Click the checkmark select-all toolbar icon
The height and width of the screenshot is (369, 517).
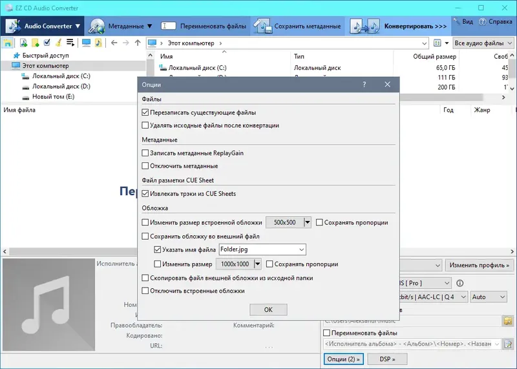(x=47, y=43)
